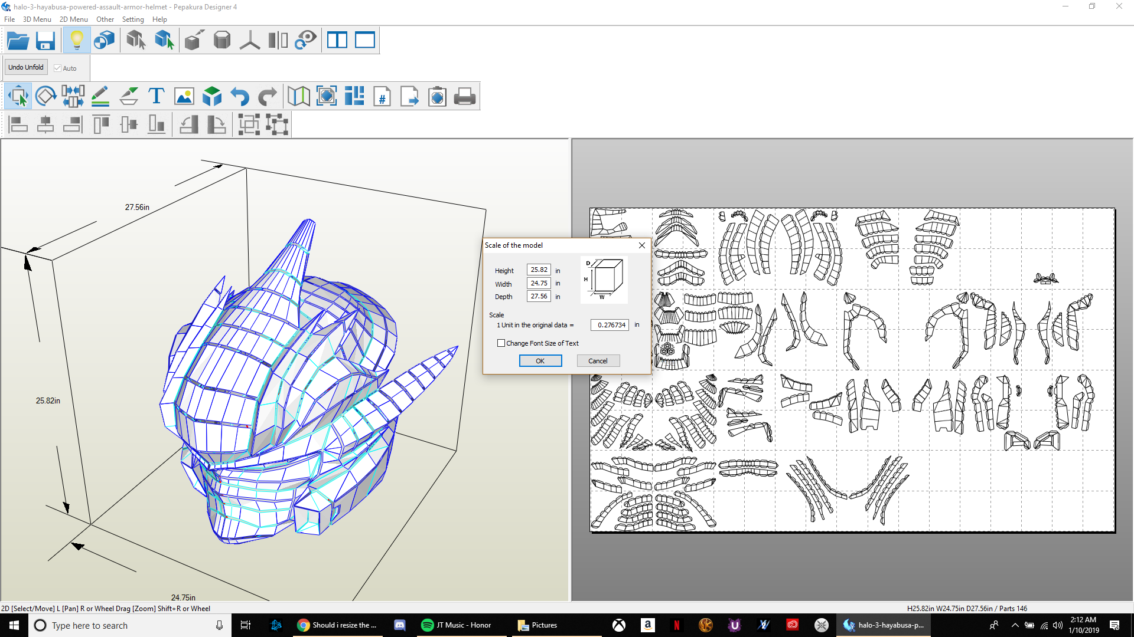
Task: Switch to split 3D/2D window layout
Action: click(x=337, y=41)
